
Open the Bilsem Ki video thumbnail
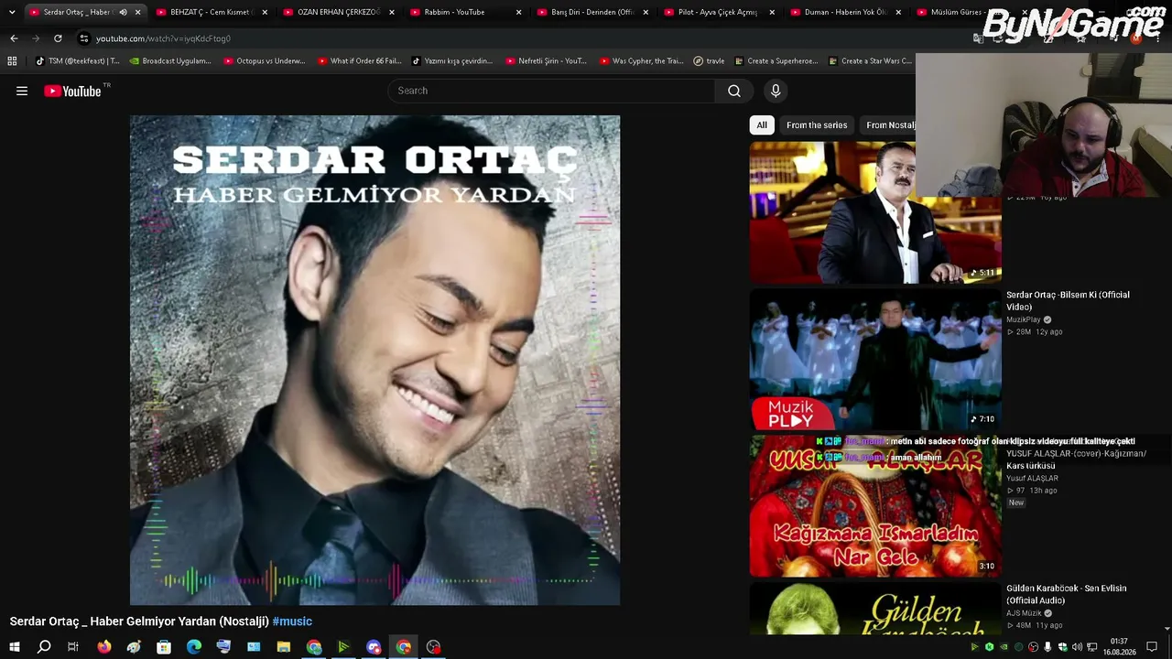coord(875,360)
